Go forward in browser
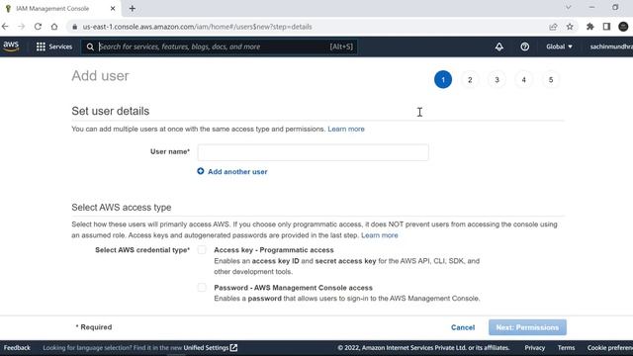This screenshot has height=356, width=633. tap(22, 27)
